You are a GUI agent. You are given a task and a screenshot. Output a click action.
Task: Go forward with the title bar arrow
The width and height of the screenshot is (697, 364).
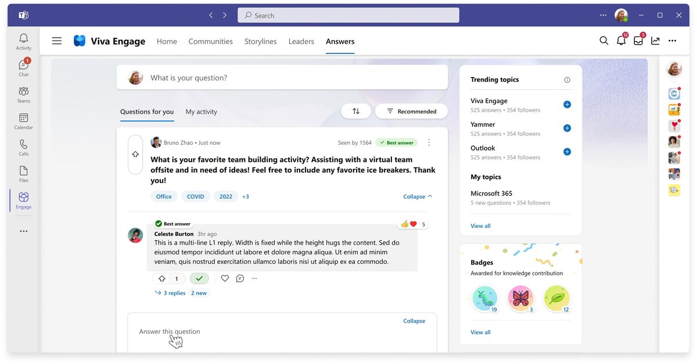tap(225, 15)
